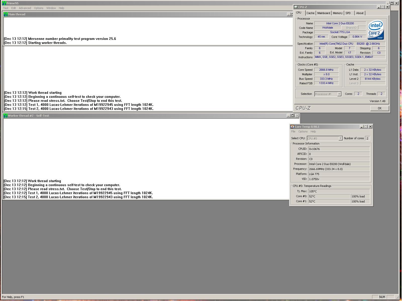Screen dimensions: 402x301
Task: Minimize the Core Temp window
Action: click(362, 127)
